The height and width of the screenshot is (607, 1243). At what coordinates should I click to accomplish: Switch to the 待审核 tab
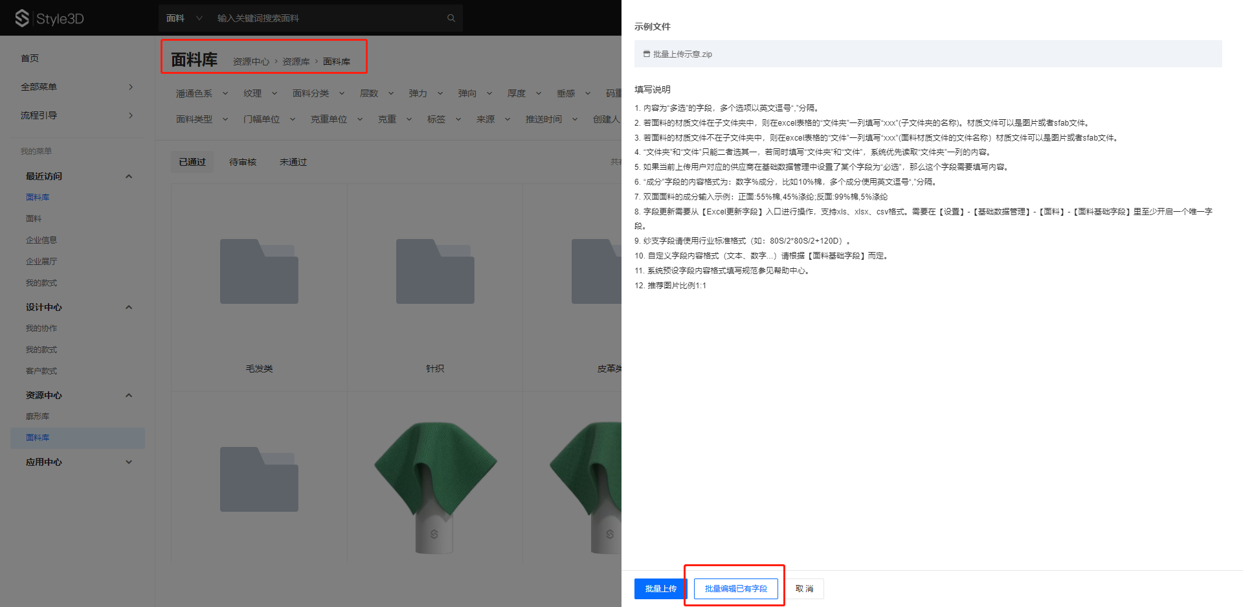[x=243, y=162]
